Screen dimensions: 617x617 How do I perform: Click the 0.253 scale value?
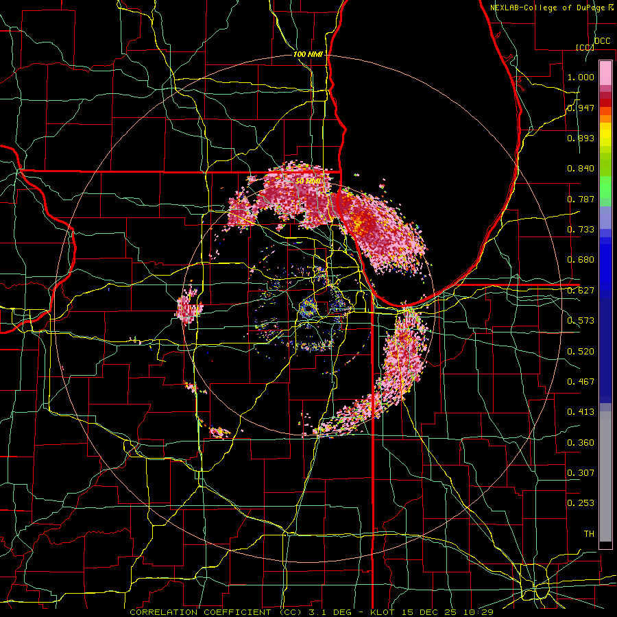581,503
